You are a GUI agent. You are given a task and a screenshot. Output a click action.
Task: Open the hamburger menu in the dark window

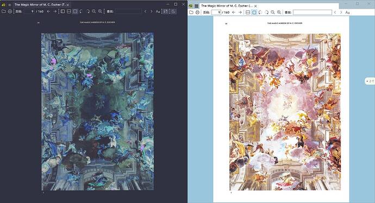(10, 4)
